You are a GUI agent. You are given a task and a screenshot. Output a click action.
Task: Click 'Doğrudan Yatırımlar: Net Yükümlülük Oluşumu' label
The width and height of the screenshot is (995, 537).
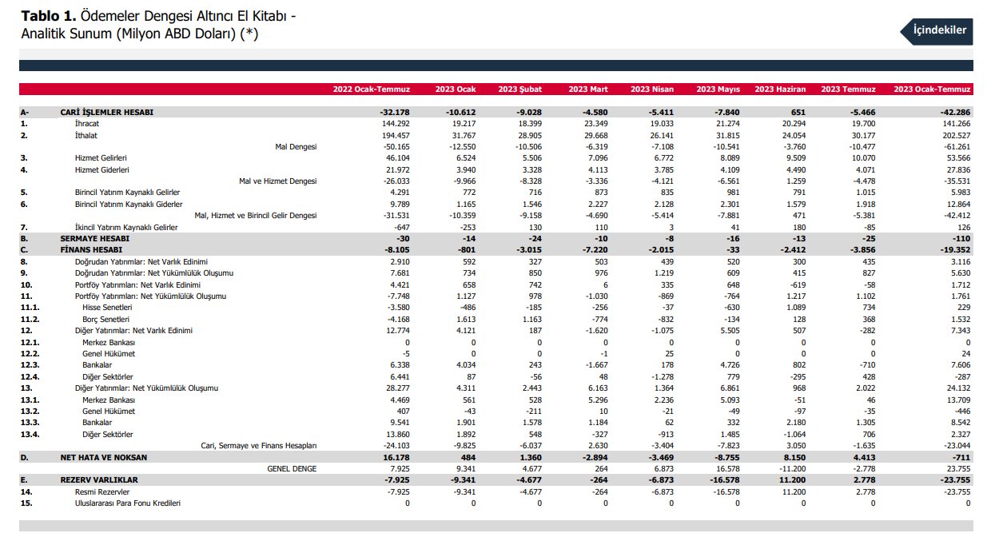pyautogui.click(x=153, y=273)
